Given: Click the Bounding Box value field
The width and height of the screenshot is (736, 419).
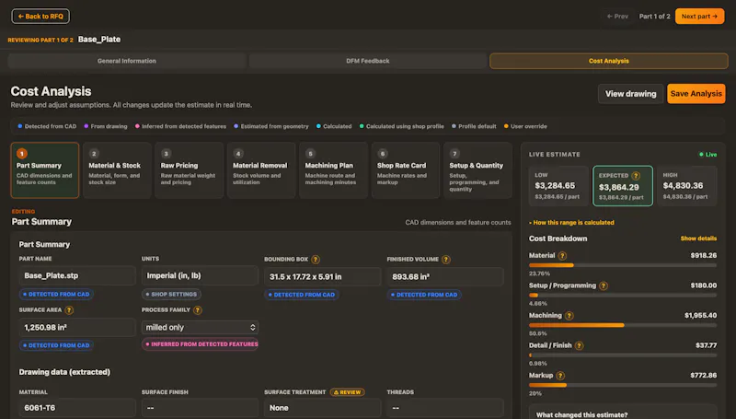Looking at the screenshot, I should [x=323, y=276].
